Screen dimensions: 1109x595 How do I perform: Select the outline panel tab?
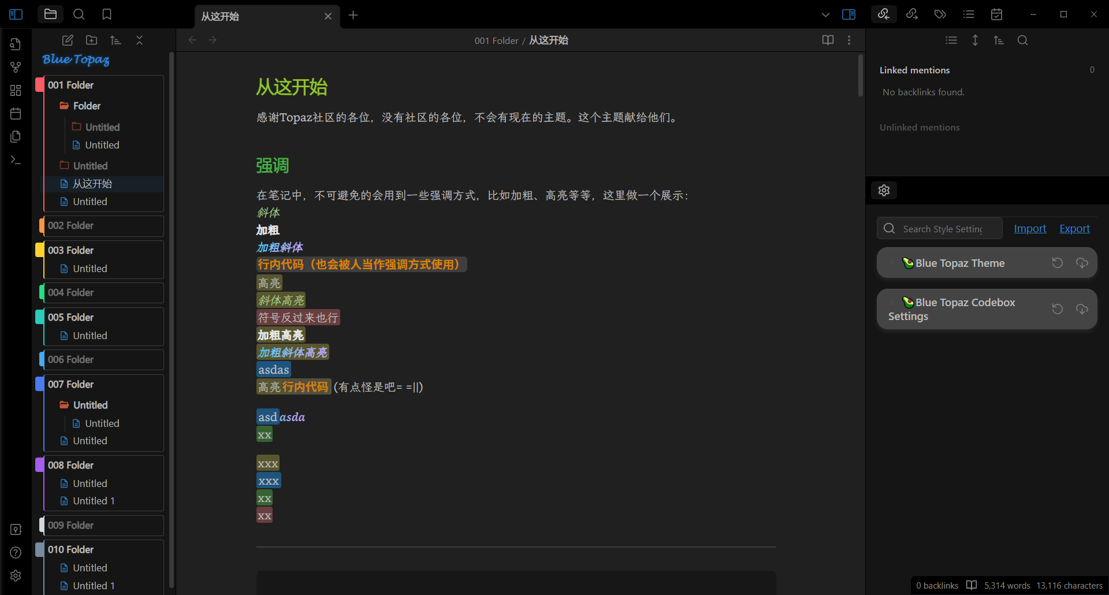(x=969, y=14)
